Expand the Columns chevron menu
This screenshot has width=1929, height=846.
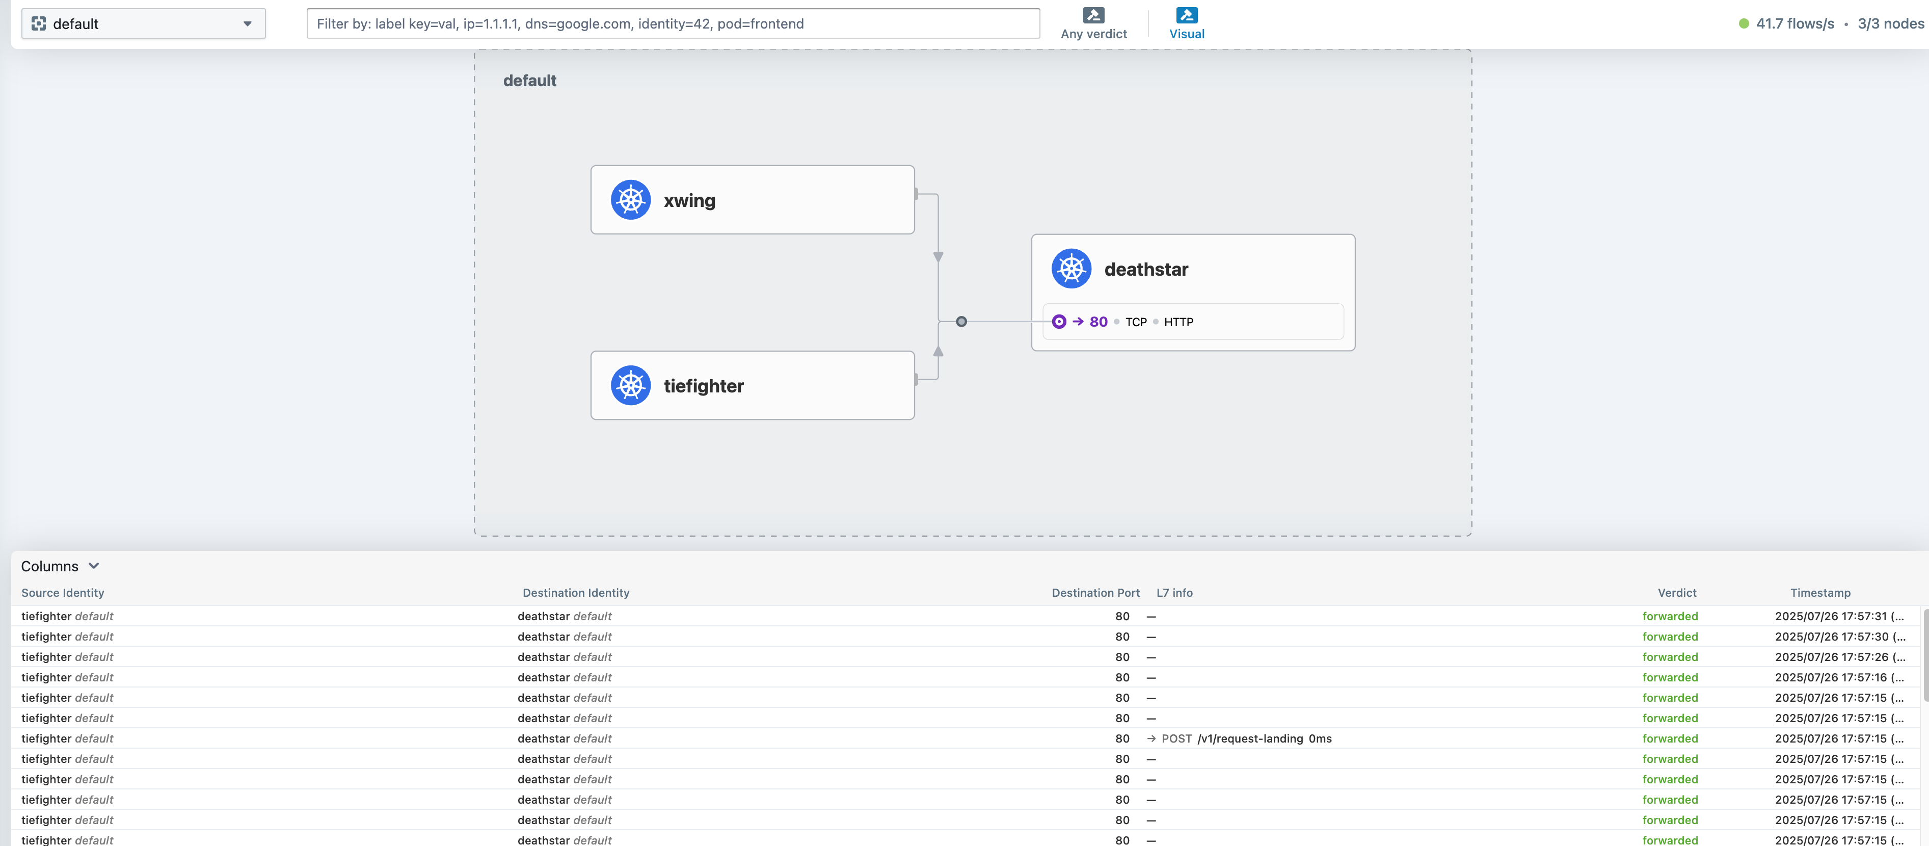94,566
